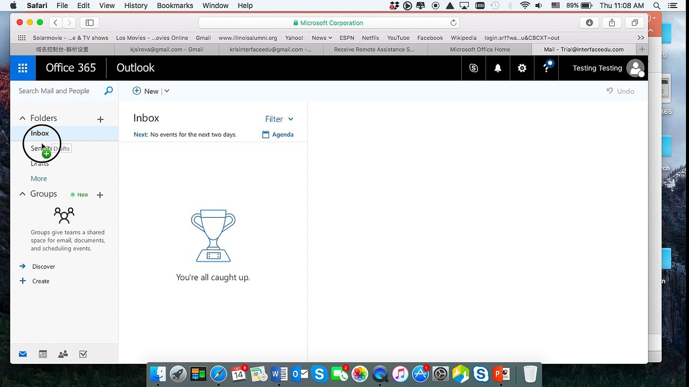The width and height of the screenshot is (689, 387).
Task: Open the Agenda link
Action: pos(278,134)
